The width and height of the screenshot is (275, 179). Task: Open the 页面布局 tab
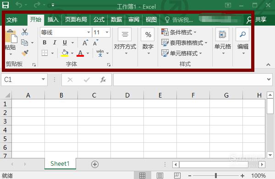76,19
